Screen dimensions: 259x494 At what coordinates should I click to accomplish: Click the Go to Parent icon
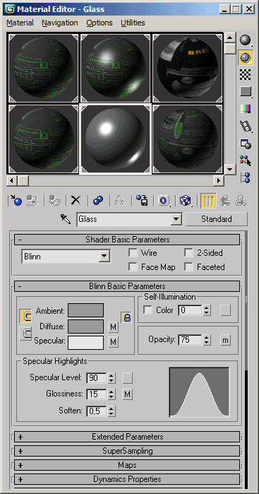(x=224, y=201)
